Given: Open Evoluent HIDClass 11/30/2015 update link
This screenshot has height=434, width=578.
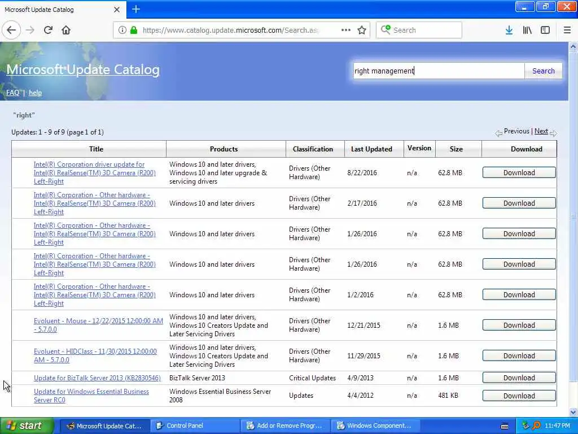Looking at the screenshot, I should (x=95, y=356).
